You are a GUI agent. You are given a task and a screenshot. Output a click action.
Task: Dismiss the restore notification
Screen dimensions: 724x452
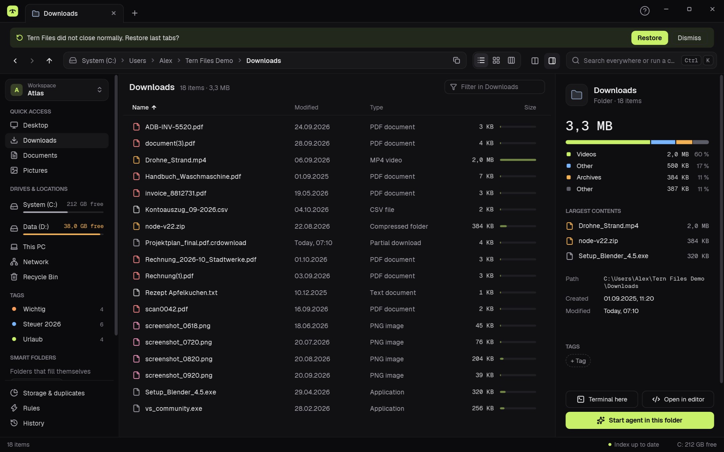click(689, 38)
